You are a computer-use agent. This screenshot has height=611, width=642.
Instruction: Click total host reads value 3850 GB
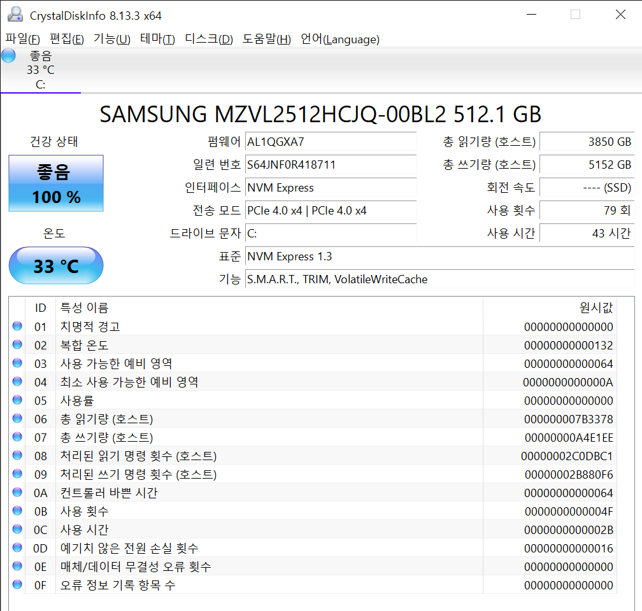pos(587,141)
